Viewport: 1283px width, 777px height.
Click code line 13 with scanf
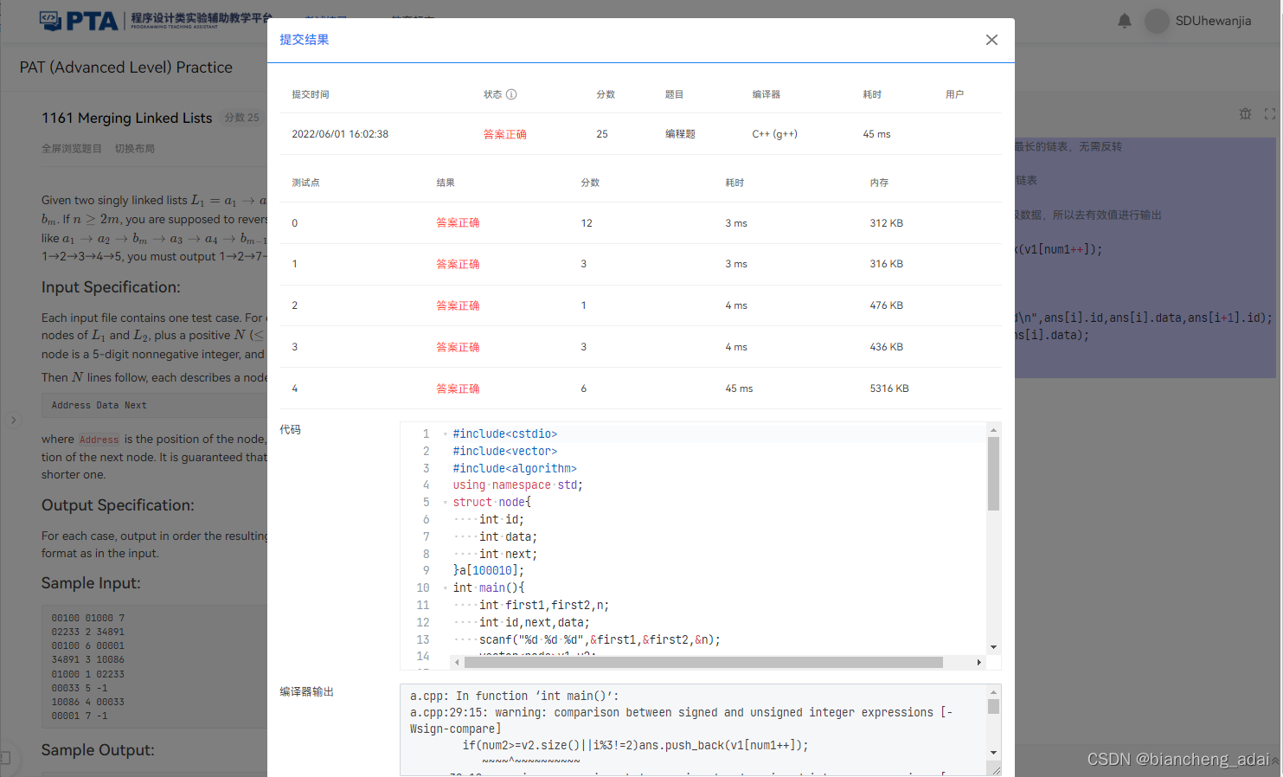600,639
